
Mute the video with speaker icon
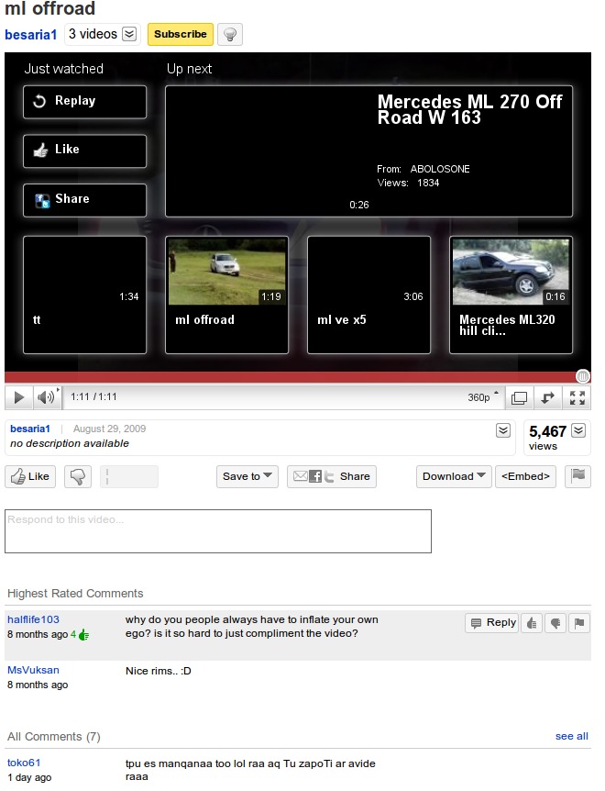coord(48,397)
